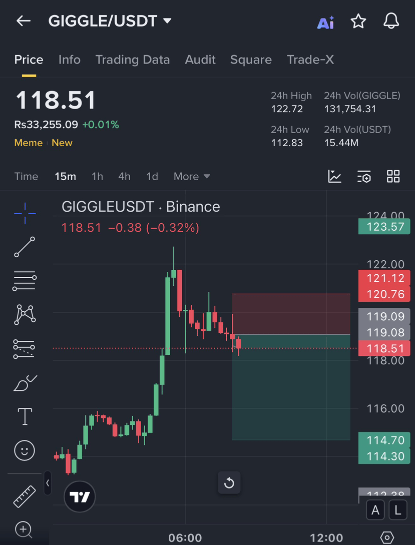Click the 12:00 time axis label
This screenshot has height=545, width=415.
pyautogui.click(x=326, y=538)
